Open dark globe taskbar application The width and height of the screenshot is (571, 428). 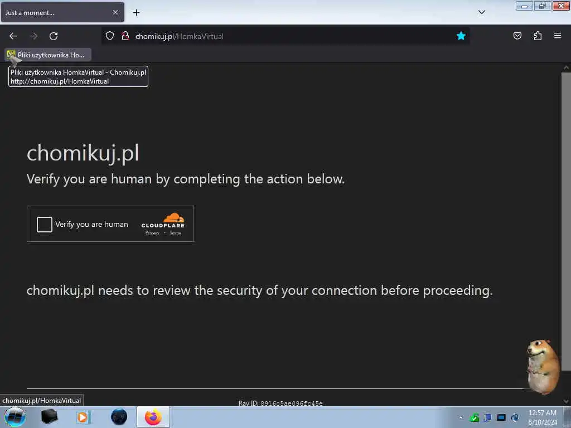pyautogui.click(x=119, y=417)
